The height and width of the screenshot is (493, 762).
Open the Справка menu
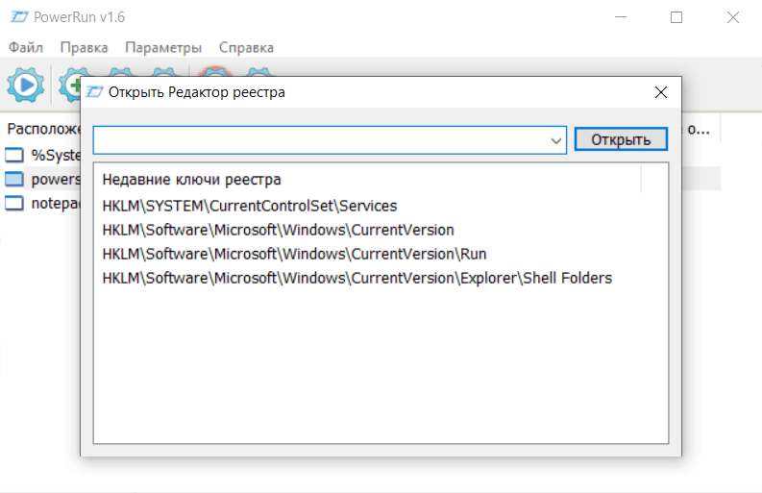246,47
